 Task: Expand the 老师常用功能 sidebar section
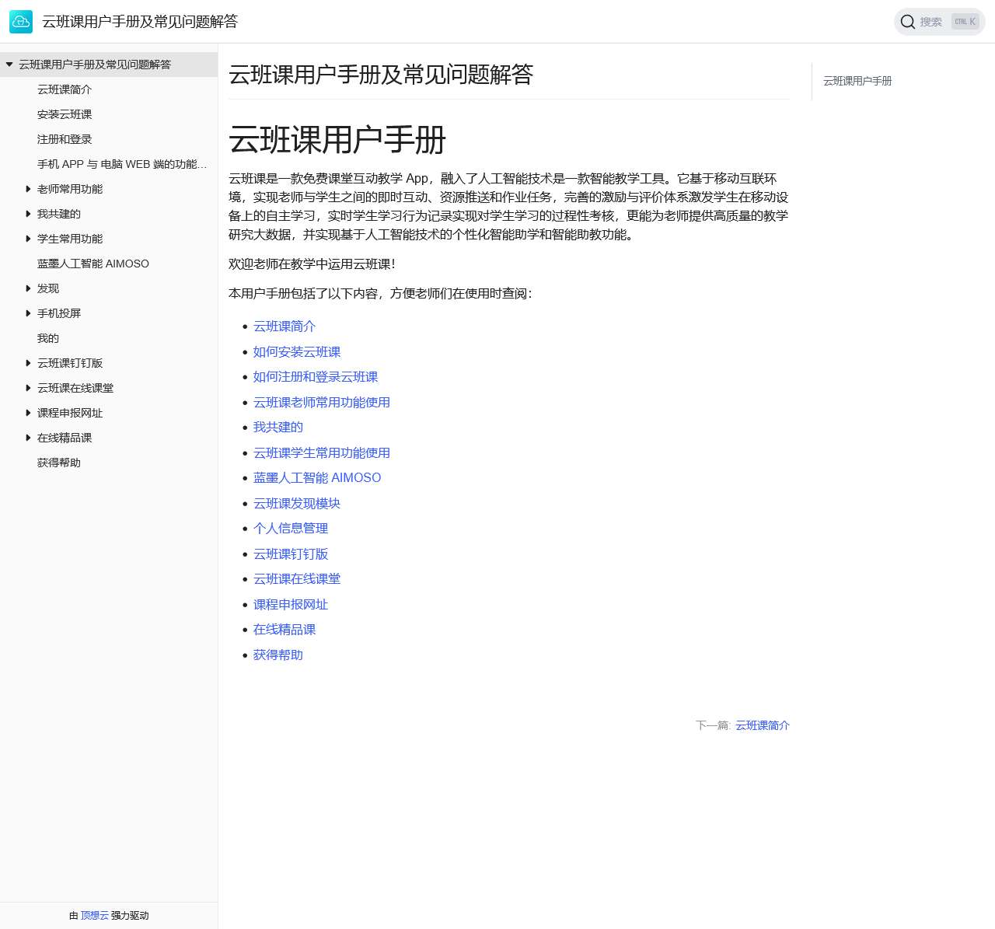click(x=28, y=189)
